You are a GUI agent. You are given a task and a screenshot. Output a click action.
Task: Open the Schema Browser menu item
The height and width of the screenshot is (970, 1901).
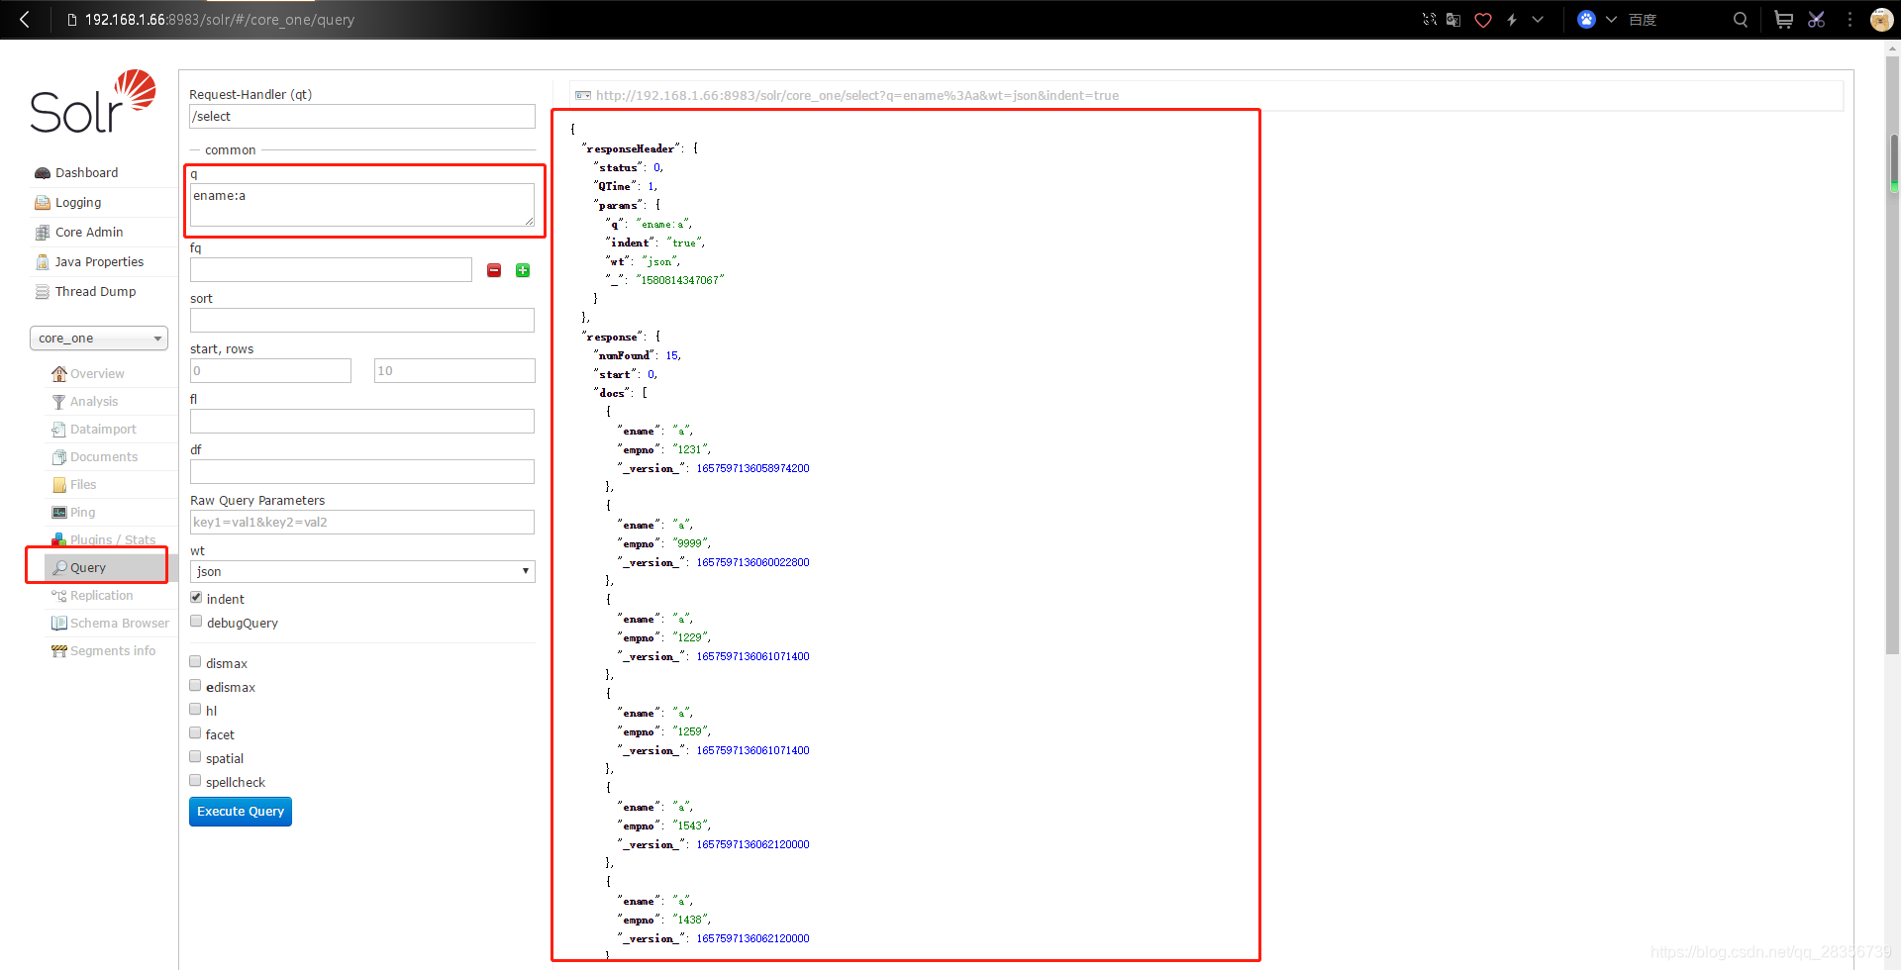(120, 624)
